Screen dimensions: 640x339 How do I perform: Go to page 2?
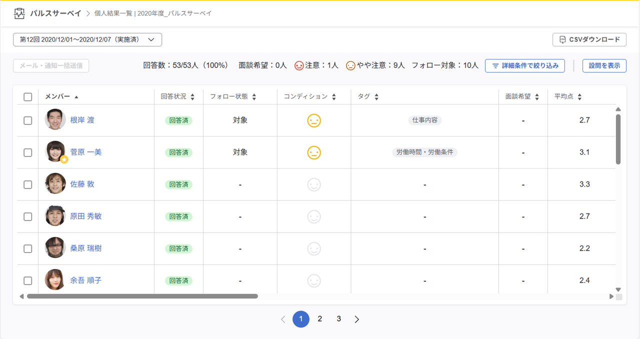[x=320, y=319]
